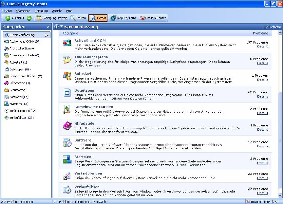This screenshot has width=283, height=204.
Task: Click '342 Probleme gefunden' status text
Action: pos(17,202)
